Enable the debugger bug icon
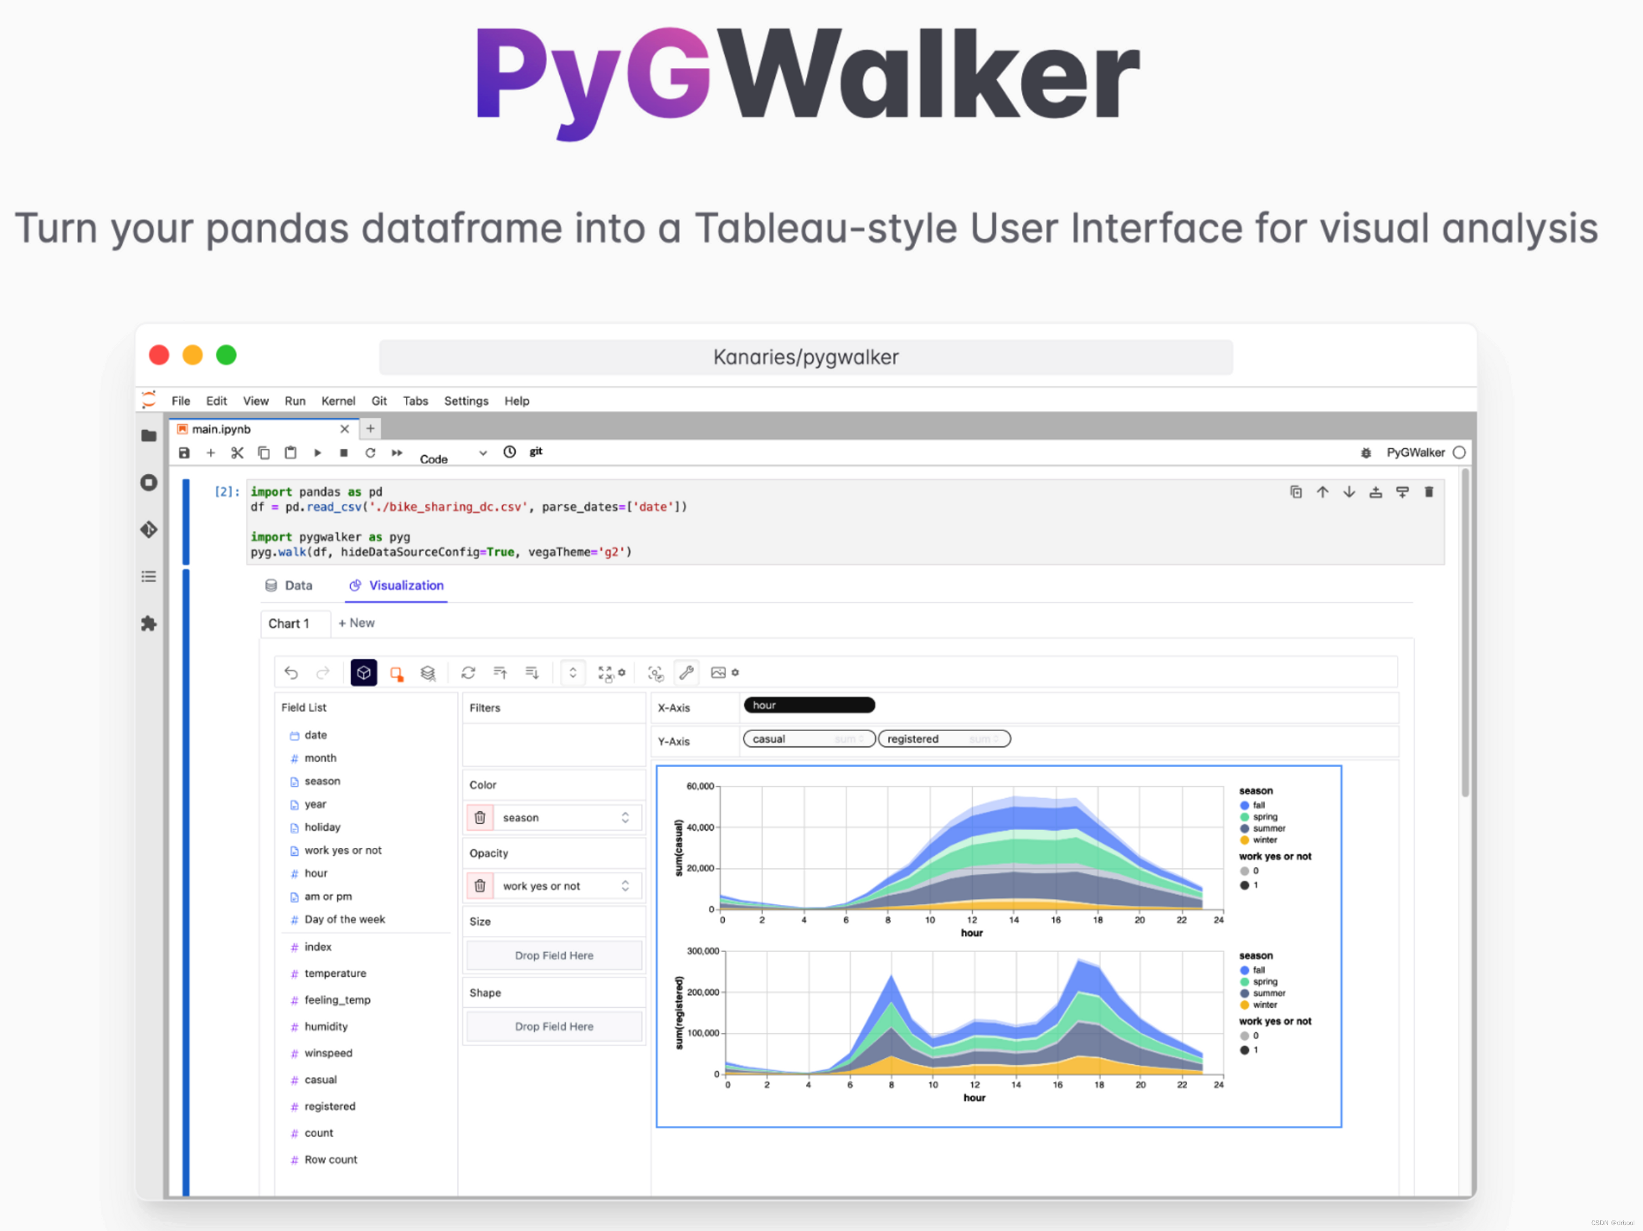This screenshot has height=1231, width=1643. coord(1365,452)
